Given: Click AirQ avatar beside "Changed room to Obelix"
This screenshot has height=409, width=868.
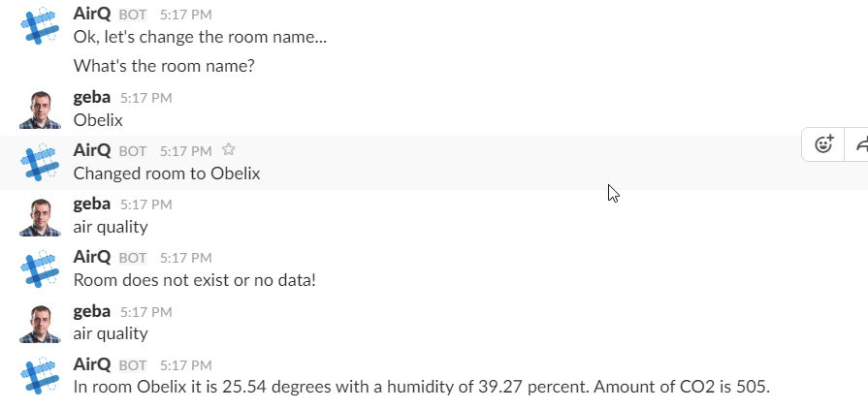Looking at the screenshot, I should tap(40, 163).
